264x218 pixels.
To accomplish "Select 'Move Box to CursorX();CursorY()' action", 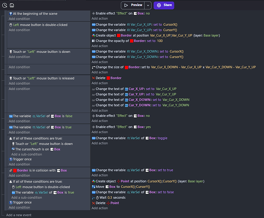I will [x=121, y=187].
